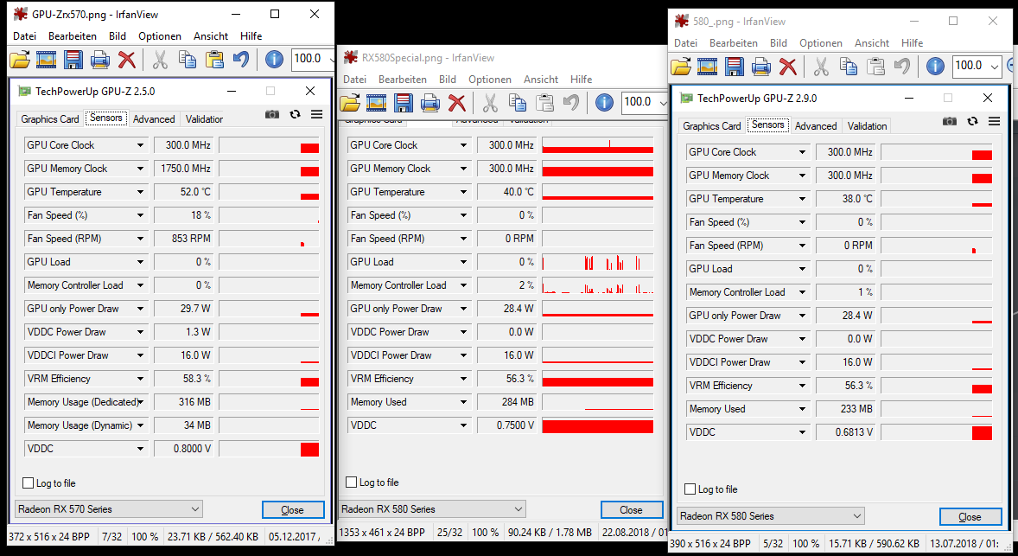This screenshot has height=556, width=1018.
Task: Click Close button in RX580Special.png image
Action: point(631,510)
